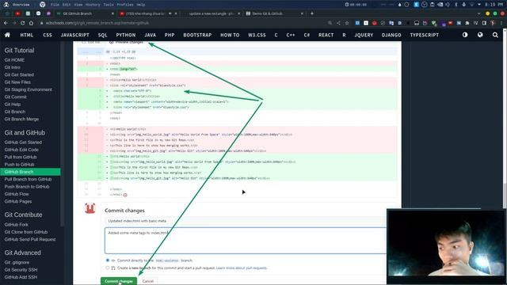Open the browser home page icon
507x285 pixels.
coord(31,23)
